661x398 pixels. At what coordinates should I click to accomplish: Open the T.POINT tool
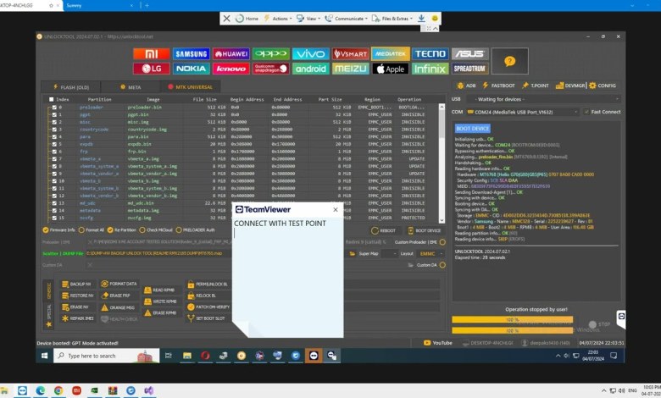pos(535,86)
